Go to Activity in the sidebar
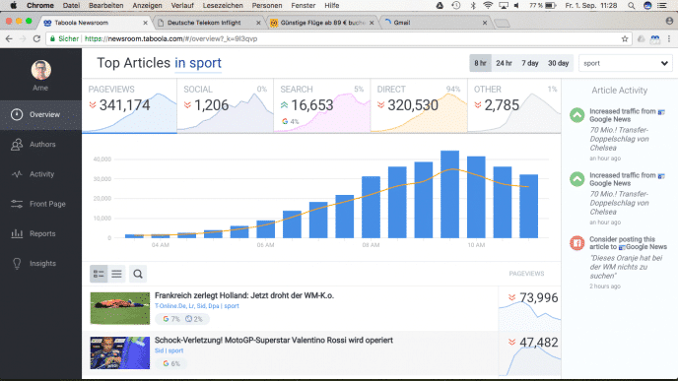Viewport: 678px width, 381px height. [x=40, y=174]
